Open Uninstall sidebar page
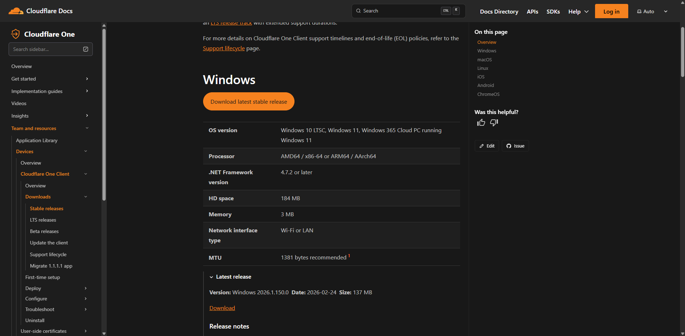 [x=35, y=320]
